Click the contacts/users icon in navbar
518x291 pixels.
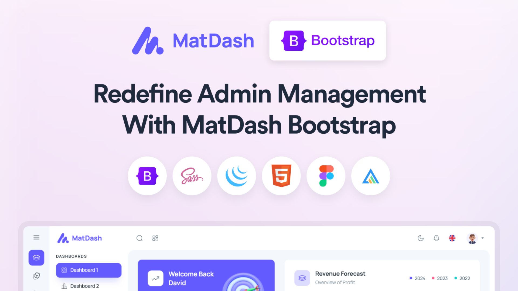[155, 238]
